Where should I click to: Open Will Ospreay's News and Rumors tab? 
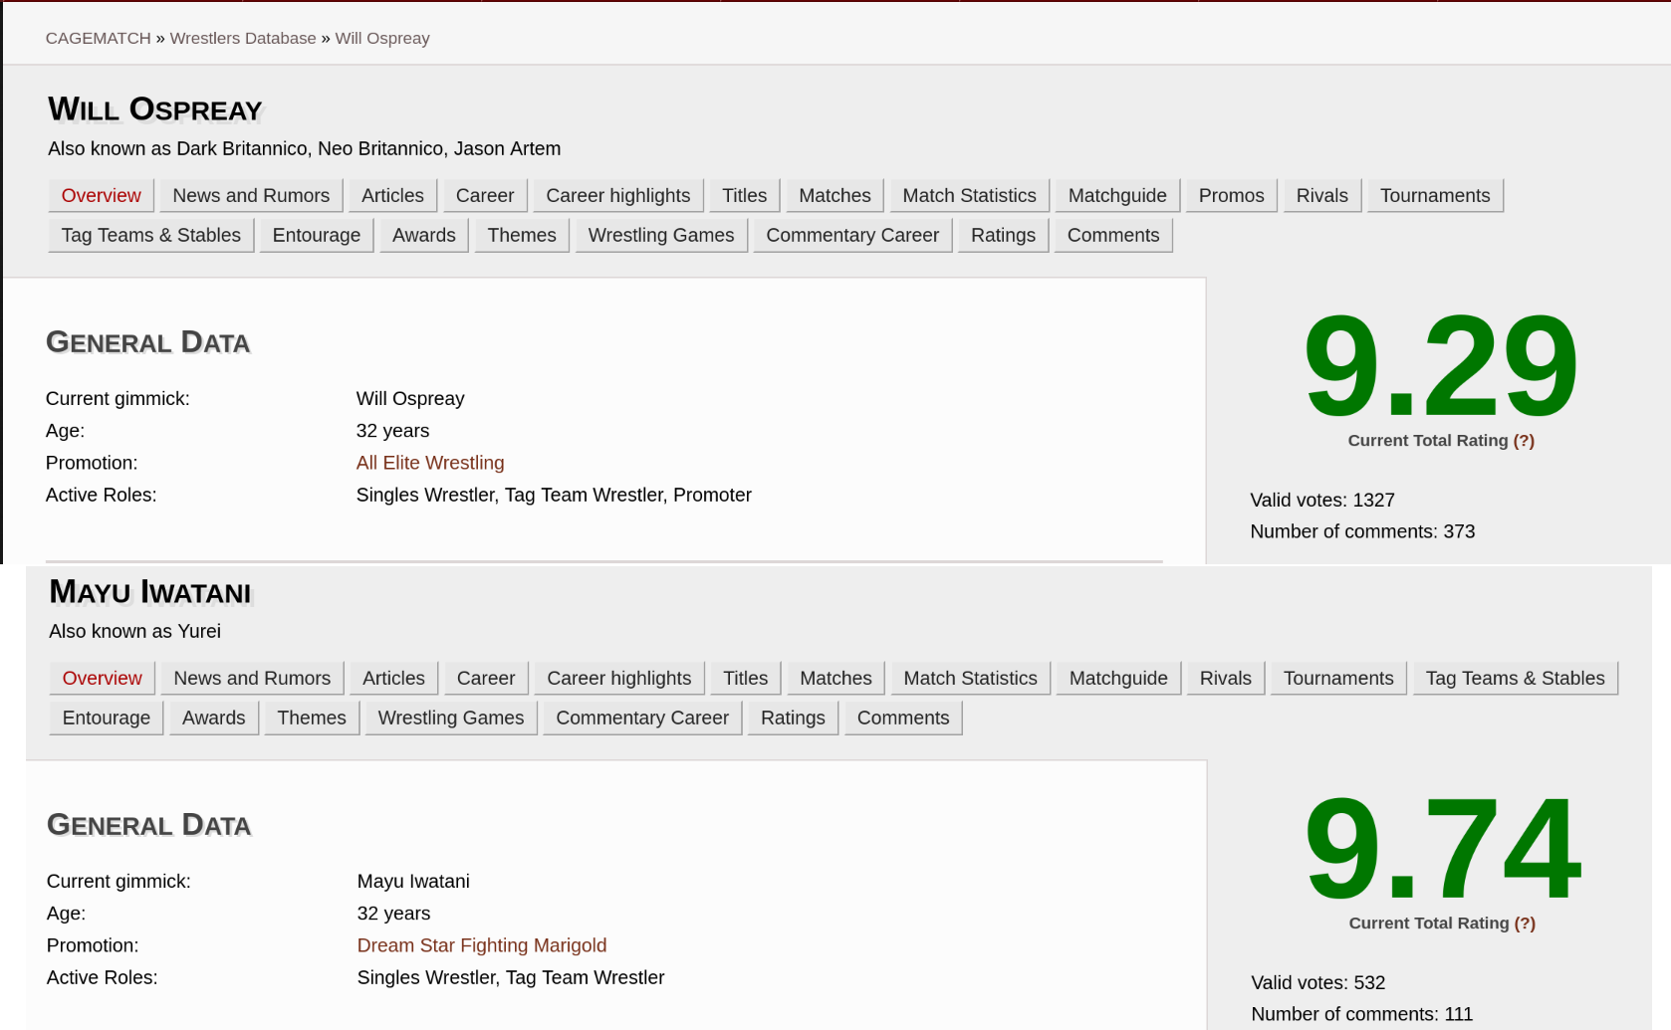tap(251, 195)
